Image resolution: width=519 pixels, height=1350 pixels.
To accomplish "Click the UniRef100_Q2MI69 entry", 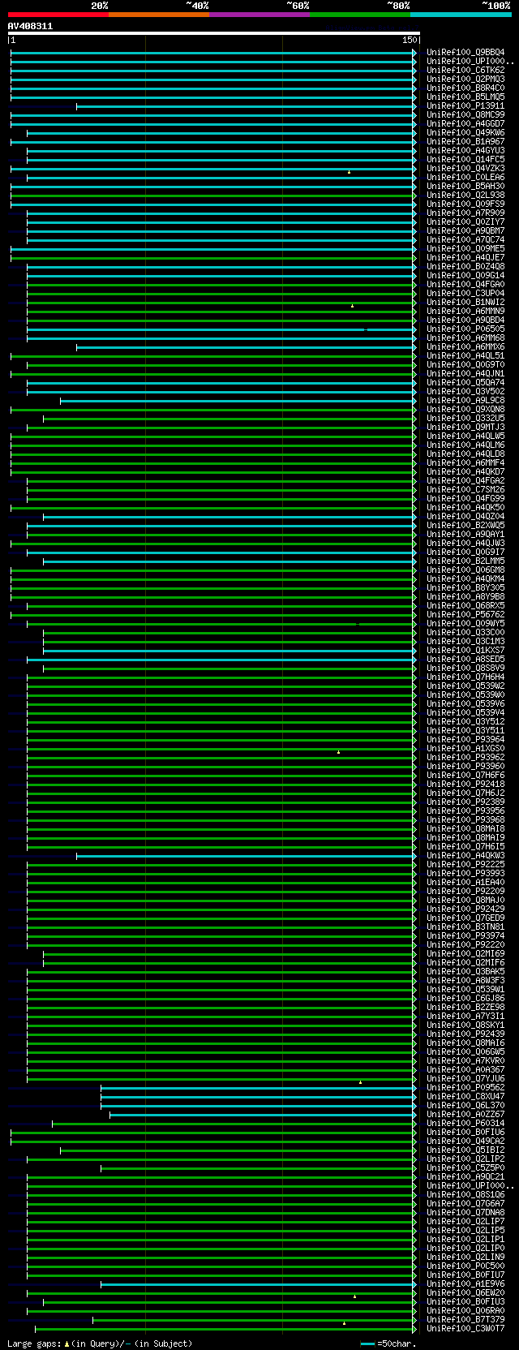I will [x=465, y=954].
